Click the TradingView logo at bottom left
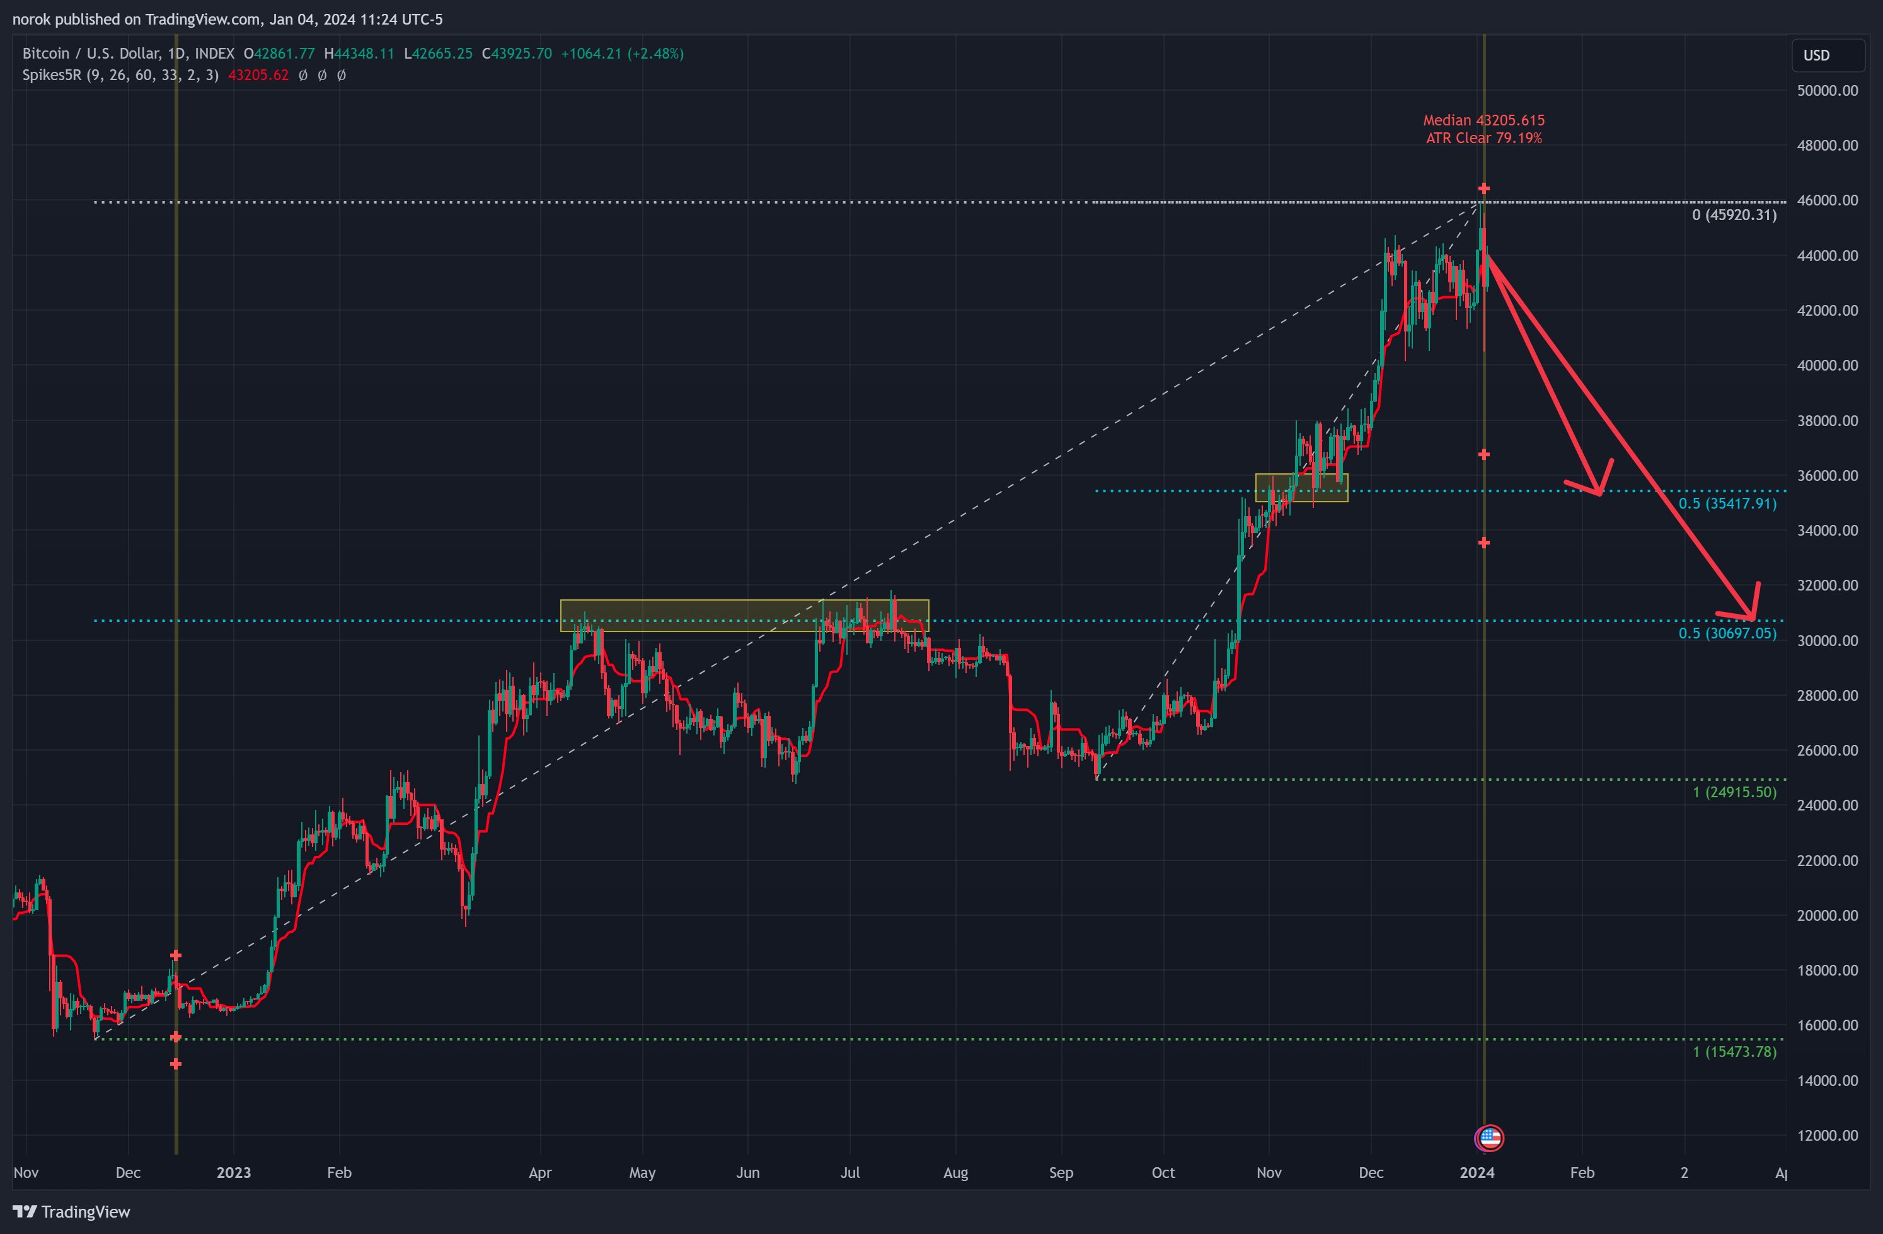Viewport: 1883px width, 1234px height. click(71, 1211)
